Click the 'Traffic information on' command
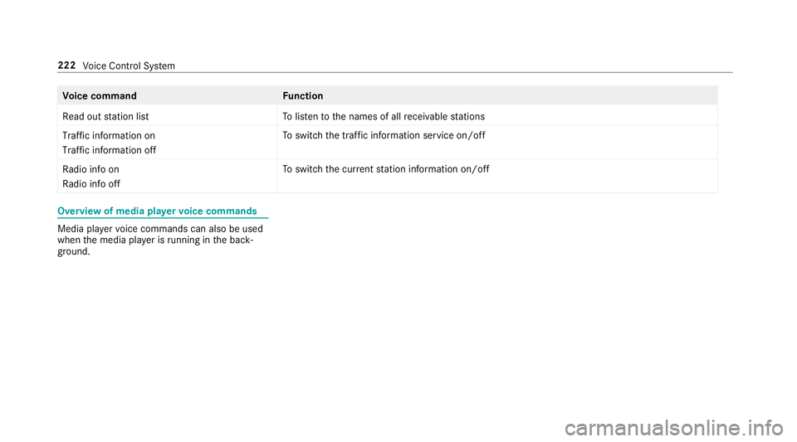Viewport: 797px width, 442px height. click(109, 135)
